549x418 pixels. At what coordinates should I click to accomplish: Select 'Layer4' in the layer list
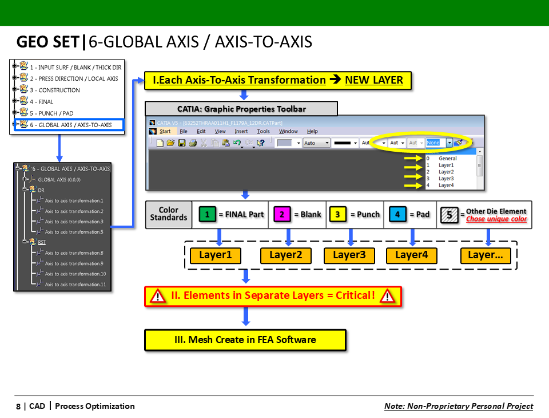(x=451, y=185)
